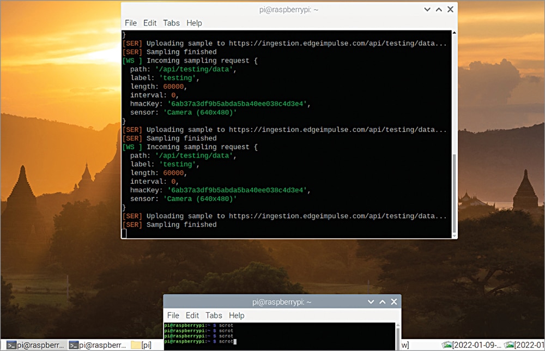Screen dimensions: 545x351
Task: Close the upper terminal window
Action: (450, 9)
